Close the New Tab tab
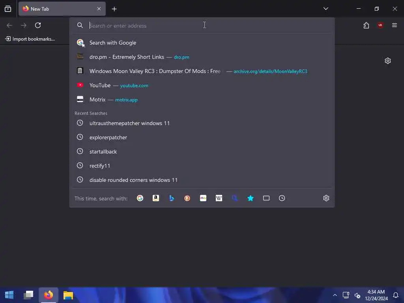Screen dimensions: 404x303 pos(99,9)
